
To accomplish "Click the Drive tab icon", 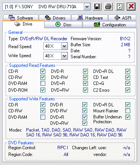I will [17, 24].
